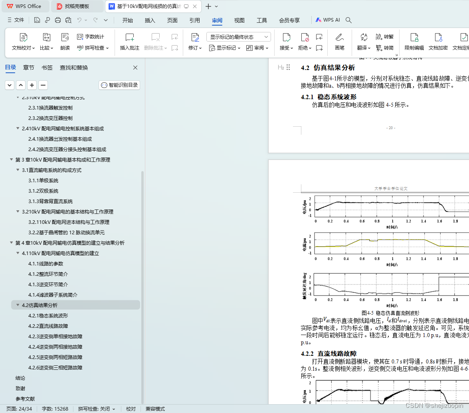Select the 画笔 pen annotation tool
The height and width of the screenshot is (413, 469).
(340, 42)
